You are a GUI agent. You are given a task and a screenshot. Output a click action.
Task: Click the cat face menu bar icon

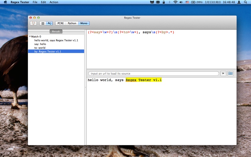[152, 2]
